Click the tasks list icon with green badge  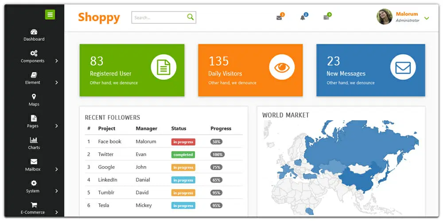[326, 18]
